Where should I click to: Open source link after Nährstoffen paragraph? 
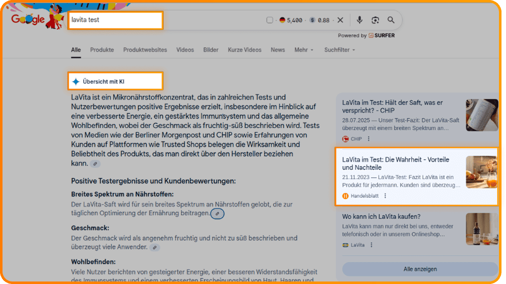(x=217, y=213)
